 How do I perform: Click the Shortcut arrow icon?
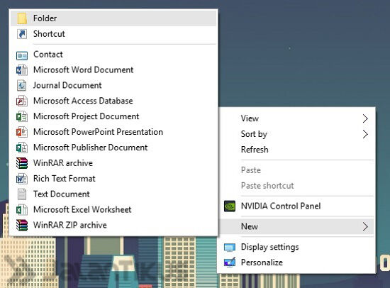coord(22,34)
